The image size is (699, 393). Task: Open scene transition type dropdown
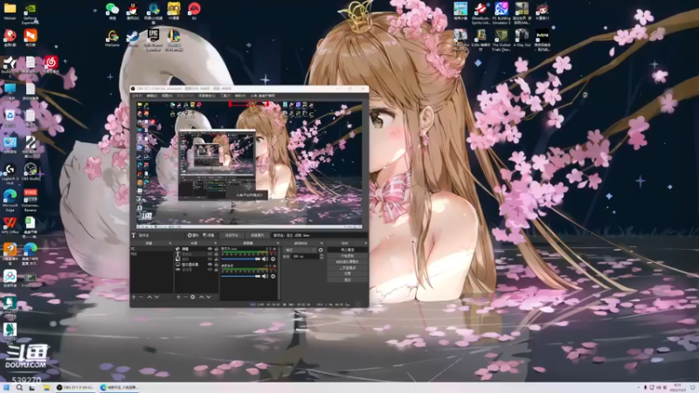pos(301,251)
